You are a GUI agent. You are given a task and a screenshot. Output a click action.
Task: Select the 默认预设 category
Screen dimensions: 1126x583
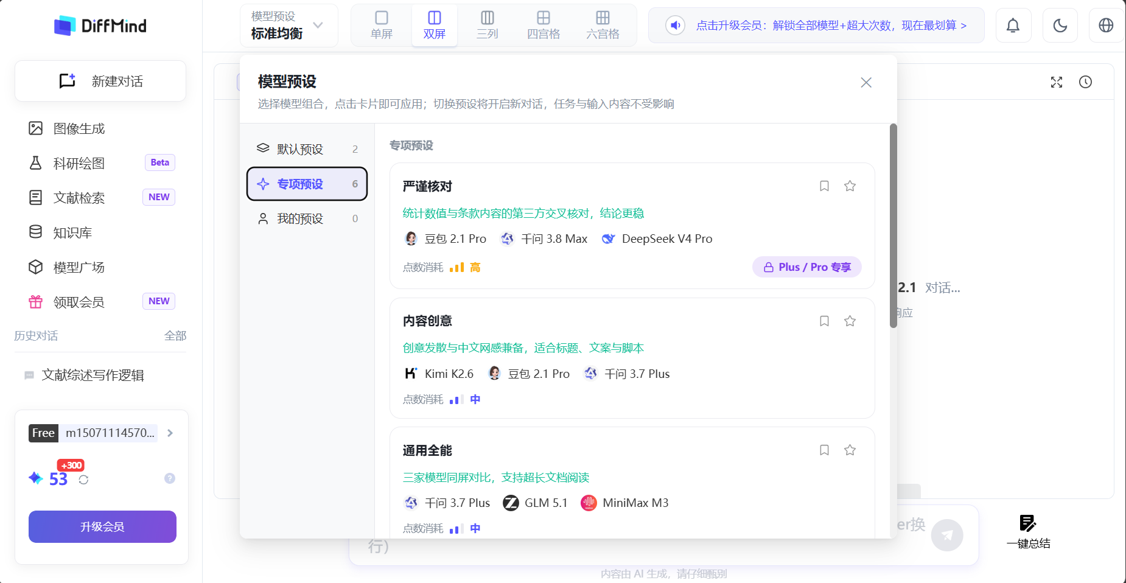tap(307, 149)
